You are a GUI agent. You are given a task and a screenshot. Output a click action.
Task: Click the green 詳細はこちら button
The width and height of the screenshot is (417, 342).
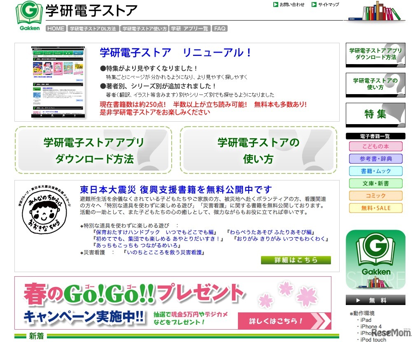point(296,260)
